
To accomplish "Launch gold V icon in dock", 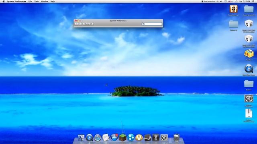I will coord(139,138).
